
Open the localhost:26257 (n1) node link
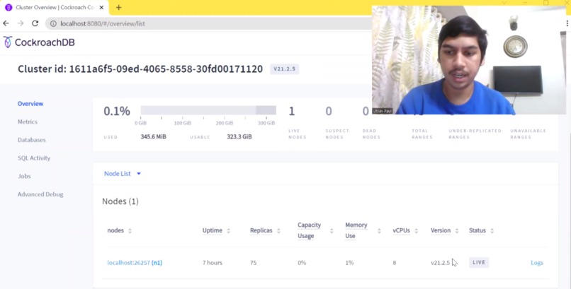135,262
